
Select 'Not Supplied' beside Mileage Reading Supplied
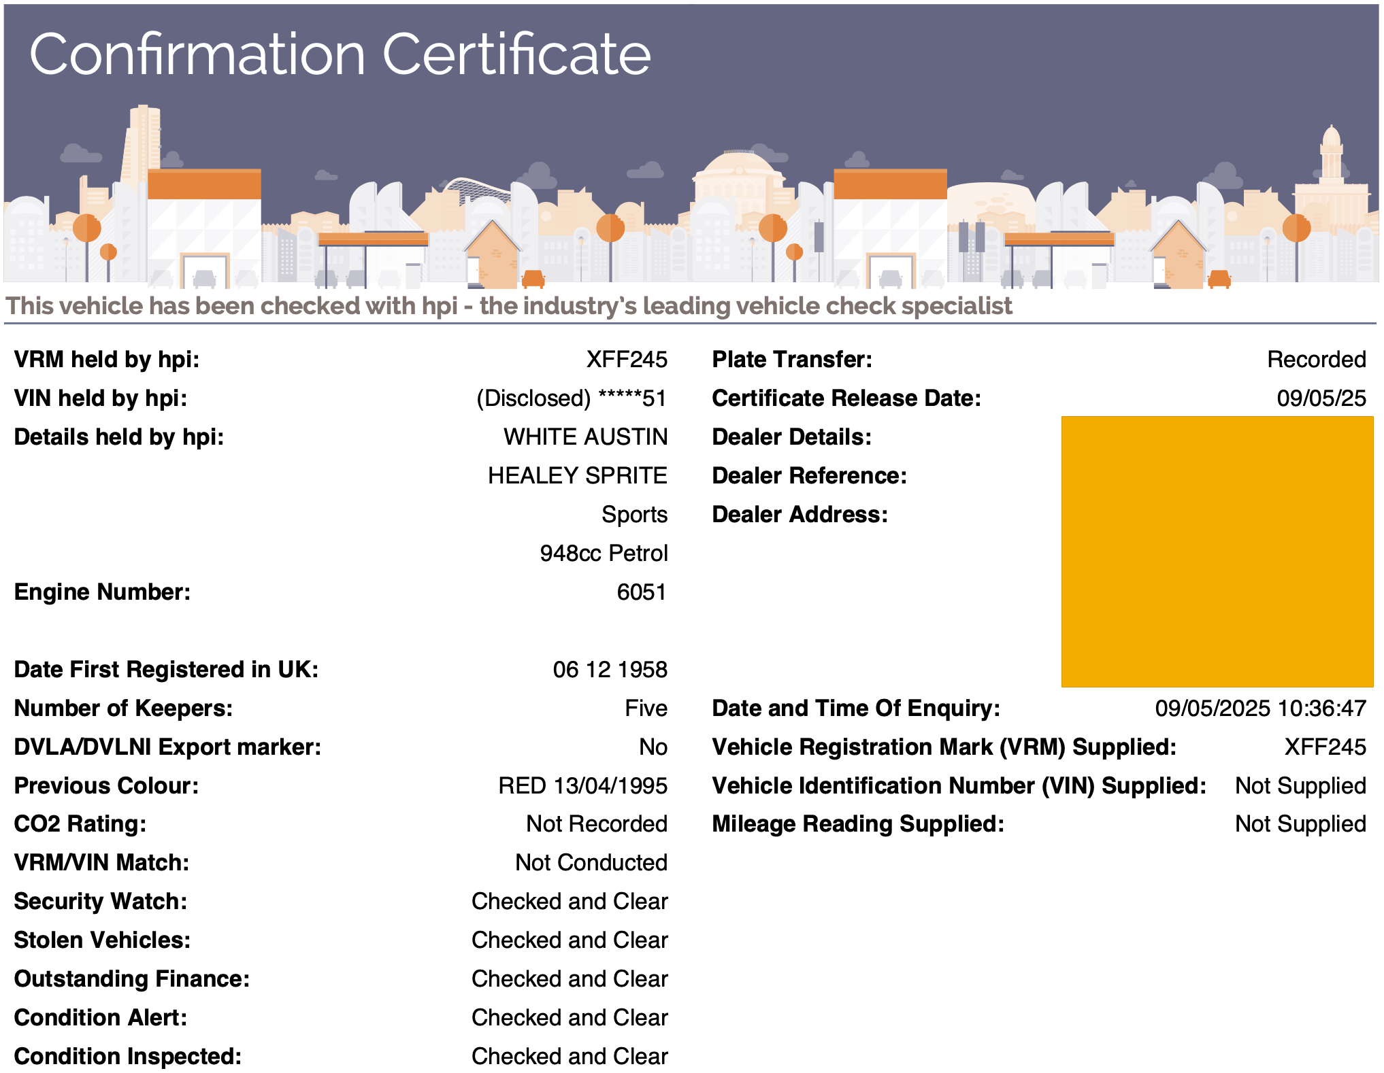(x=1301, y=823)
